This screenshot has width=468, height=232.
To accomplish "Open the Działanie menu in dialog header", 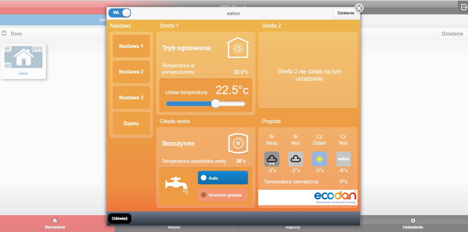I will tap(345, 13).
